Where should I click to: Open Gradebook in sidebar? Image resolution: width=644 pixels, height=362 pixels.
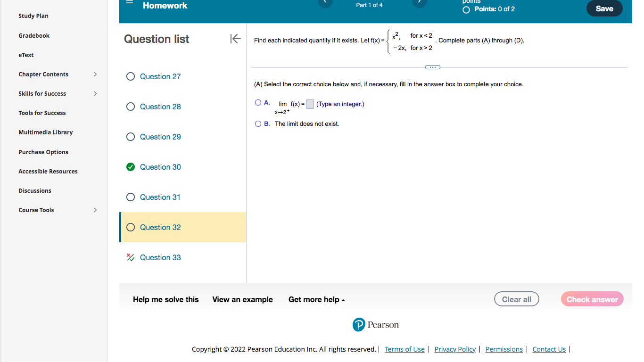[x=34, y=35]
